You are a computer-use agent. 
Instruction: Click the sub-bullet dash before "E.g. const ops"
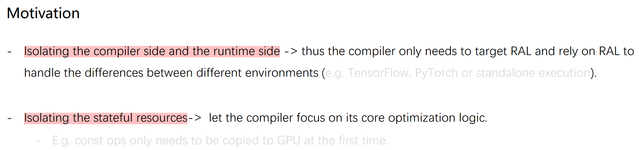tap(38, 141)
